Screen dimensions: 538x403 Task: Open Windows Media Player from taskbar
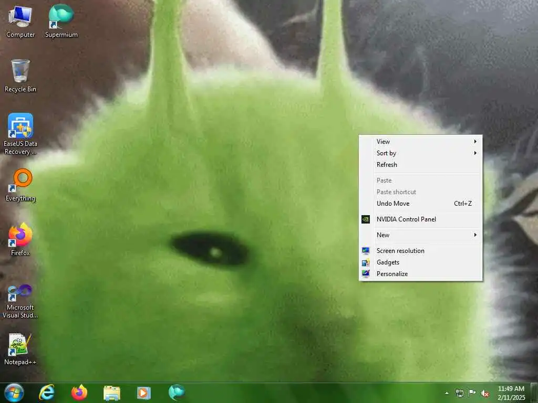point(144,393)
